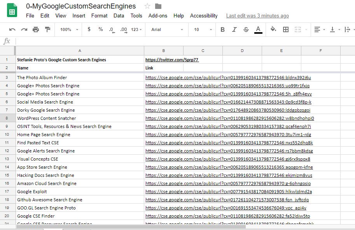Image resolution: width=355 pixels, height=230 pixels.
Task: Open the Help menu
Action: point(178,16)
